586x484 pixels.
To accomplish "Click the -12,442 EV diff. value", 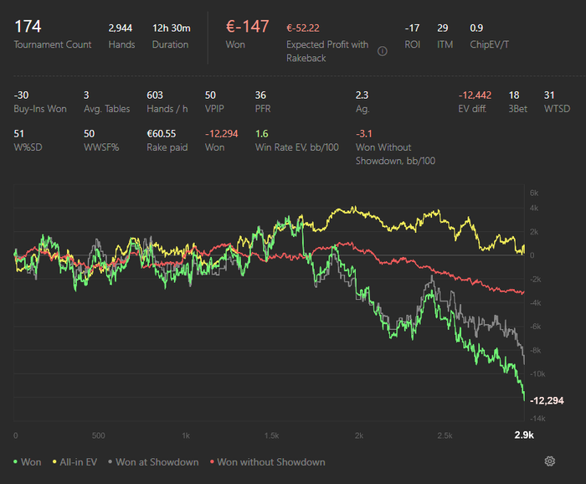I will pyautogui.click(x=475, y=95).
